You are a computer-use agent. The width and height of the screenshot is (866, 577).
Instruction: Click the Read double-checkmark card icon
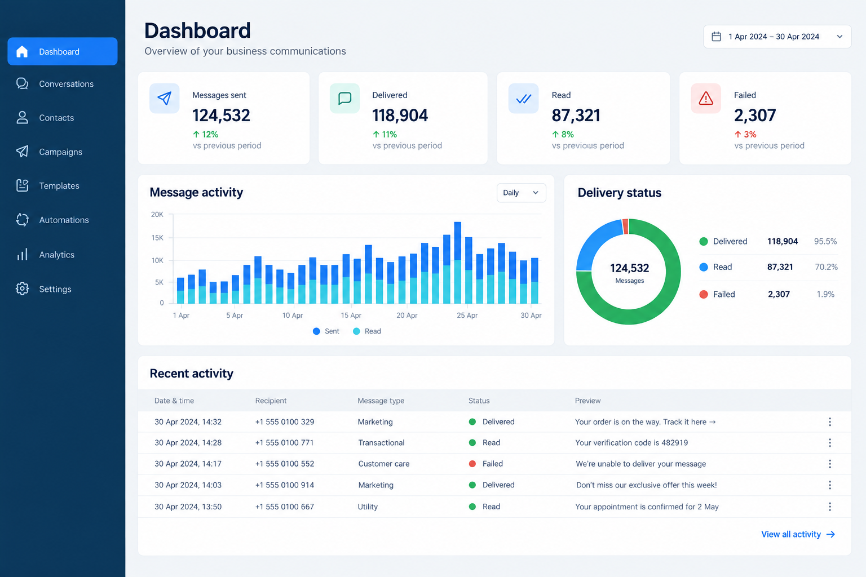point(523,99)
